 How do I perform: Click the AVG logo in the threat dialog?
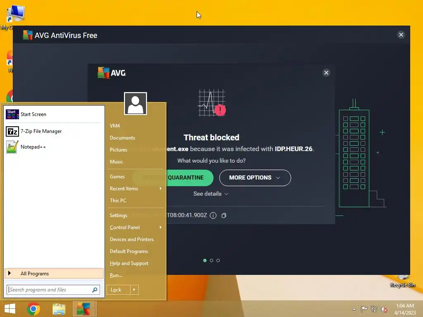(112, 73)
